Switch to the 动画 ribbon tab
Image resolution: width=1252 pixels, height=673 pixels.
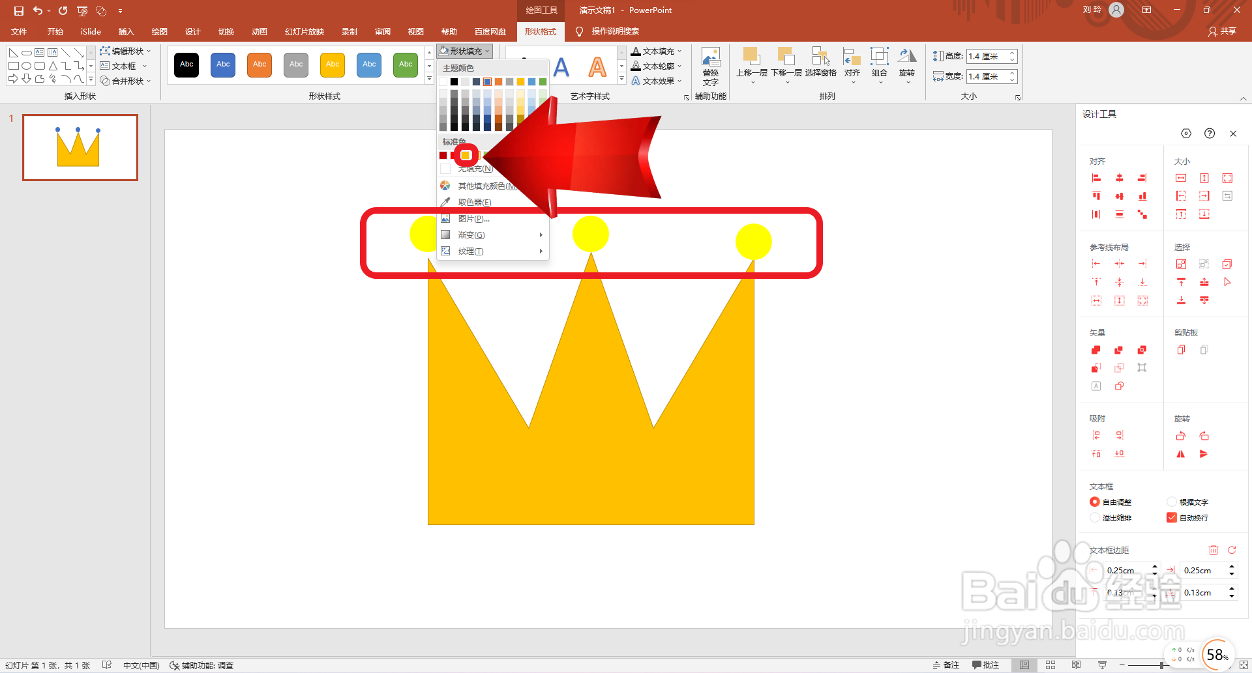point(260,31)
